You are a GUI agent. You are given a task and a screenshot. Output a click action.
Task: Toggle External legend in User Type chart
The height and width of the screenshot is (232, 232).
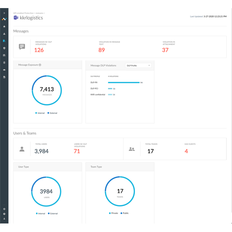point(53,214)
